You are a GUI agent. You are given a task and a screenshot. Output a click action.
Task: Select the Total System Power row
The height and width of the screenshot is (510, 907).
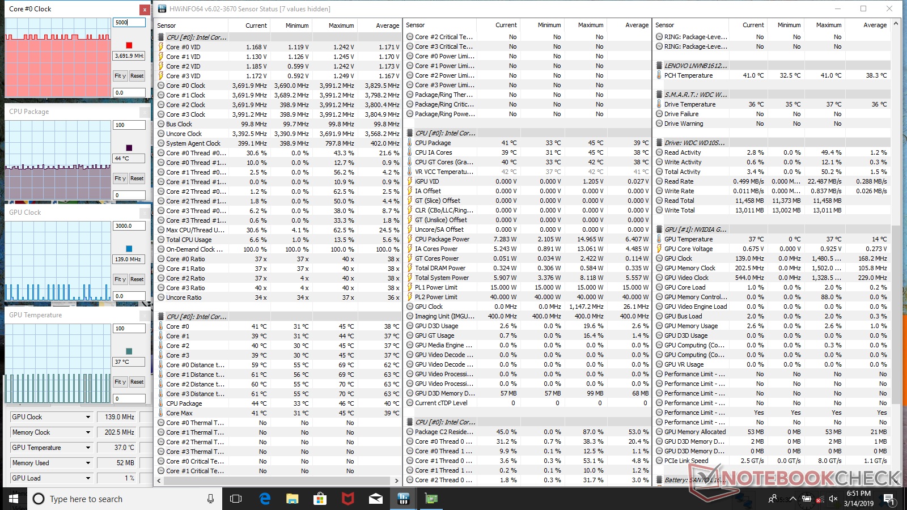pyautogui.click(x=528, y=278)
